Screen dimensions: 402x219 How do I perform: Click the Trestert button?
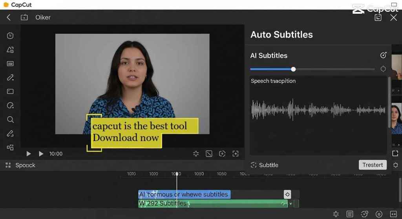373,165
